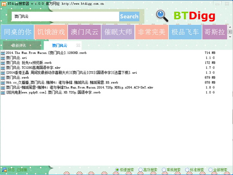The image size is (233, 175).
Task: Close the 澳门风云 results tab
Action: click(x=78, y=45)
